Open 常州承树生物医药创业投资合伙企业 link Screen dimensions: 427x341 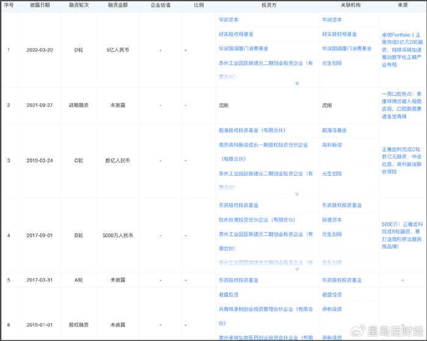pos(266,338)
